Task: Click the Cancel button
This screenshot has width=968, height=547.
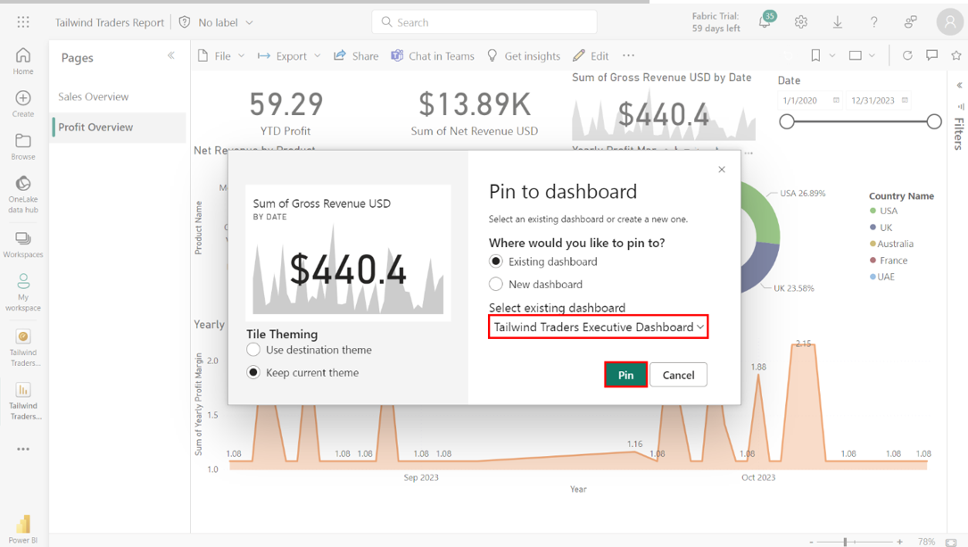Action: pos(678,375)
